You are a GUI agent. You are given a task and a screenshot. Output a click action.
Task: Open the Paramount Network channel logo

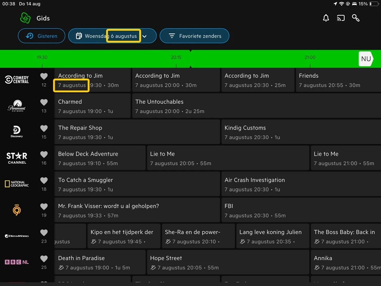(x=17, y=106)
